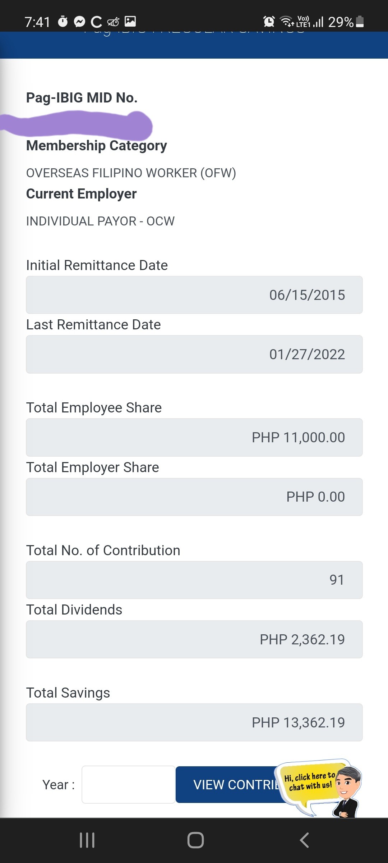This screenshot has height=863, width=388.
Task: Tap the image notification icon in status bar
Action: click(x=130, y=22)
